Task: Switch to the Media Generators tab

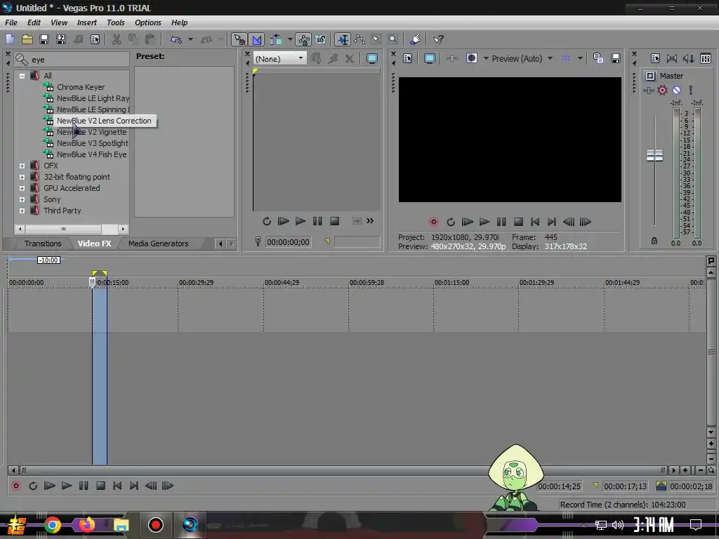Action: (x=158, y=244)
